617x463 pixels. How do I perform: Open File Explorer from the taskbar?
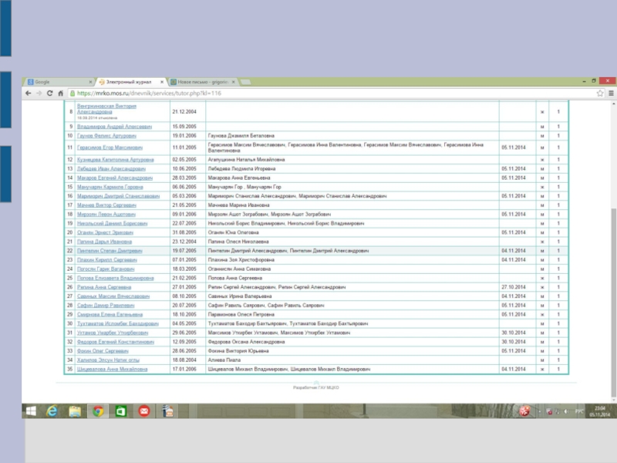(75, 412)
